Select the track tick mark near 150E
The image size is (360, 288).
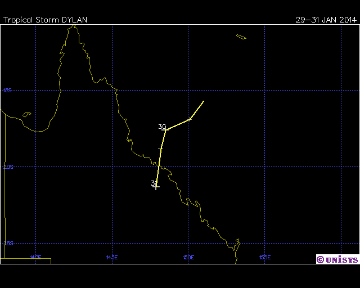(190, 119)
